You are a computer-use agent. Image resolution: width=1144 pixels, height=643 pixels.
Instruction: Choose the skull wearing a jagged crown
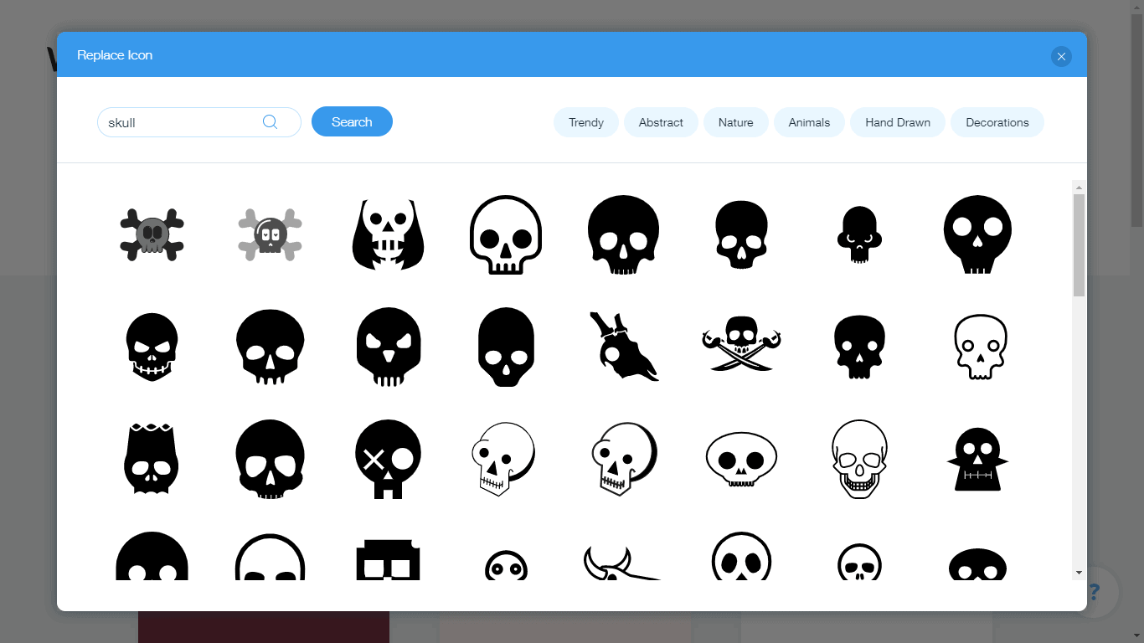coord(152,458)
